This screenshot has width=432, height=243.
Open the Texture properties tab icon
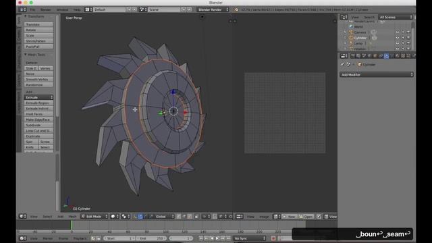403,56
